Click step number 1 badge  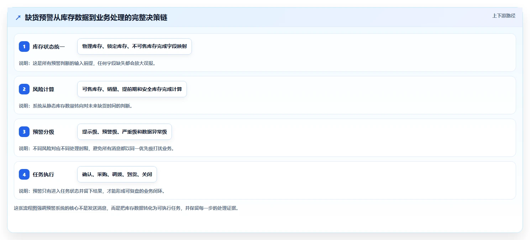point(24,47)
